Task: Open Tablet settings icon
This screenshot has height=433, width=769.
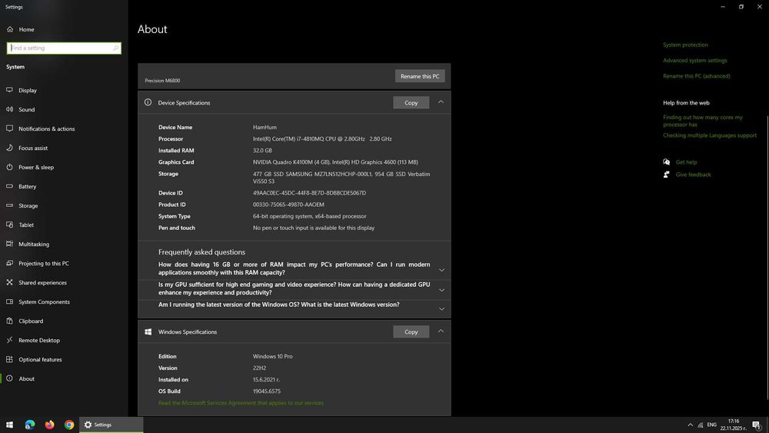Action: tap(9, 225)
